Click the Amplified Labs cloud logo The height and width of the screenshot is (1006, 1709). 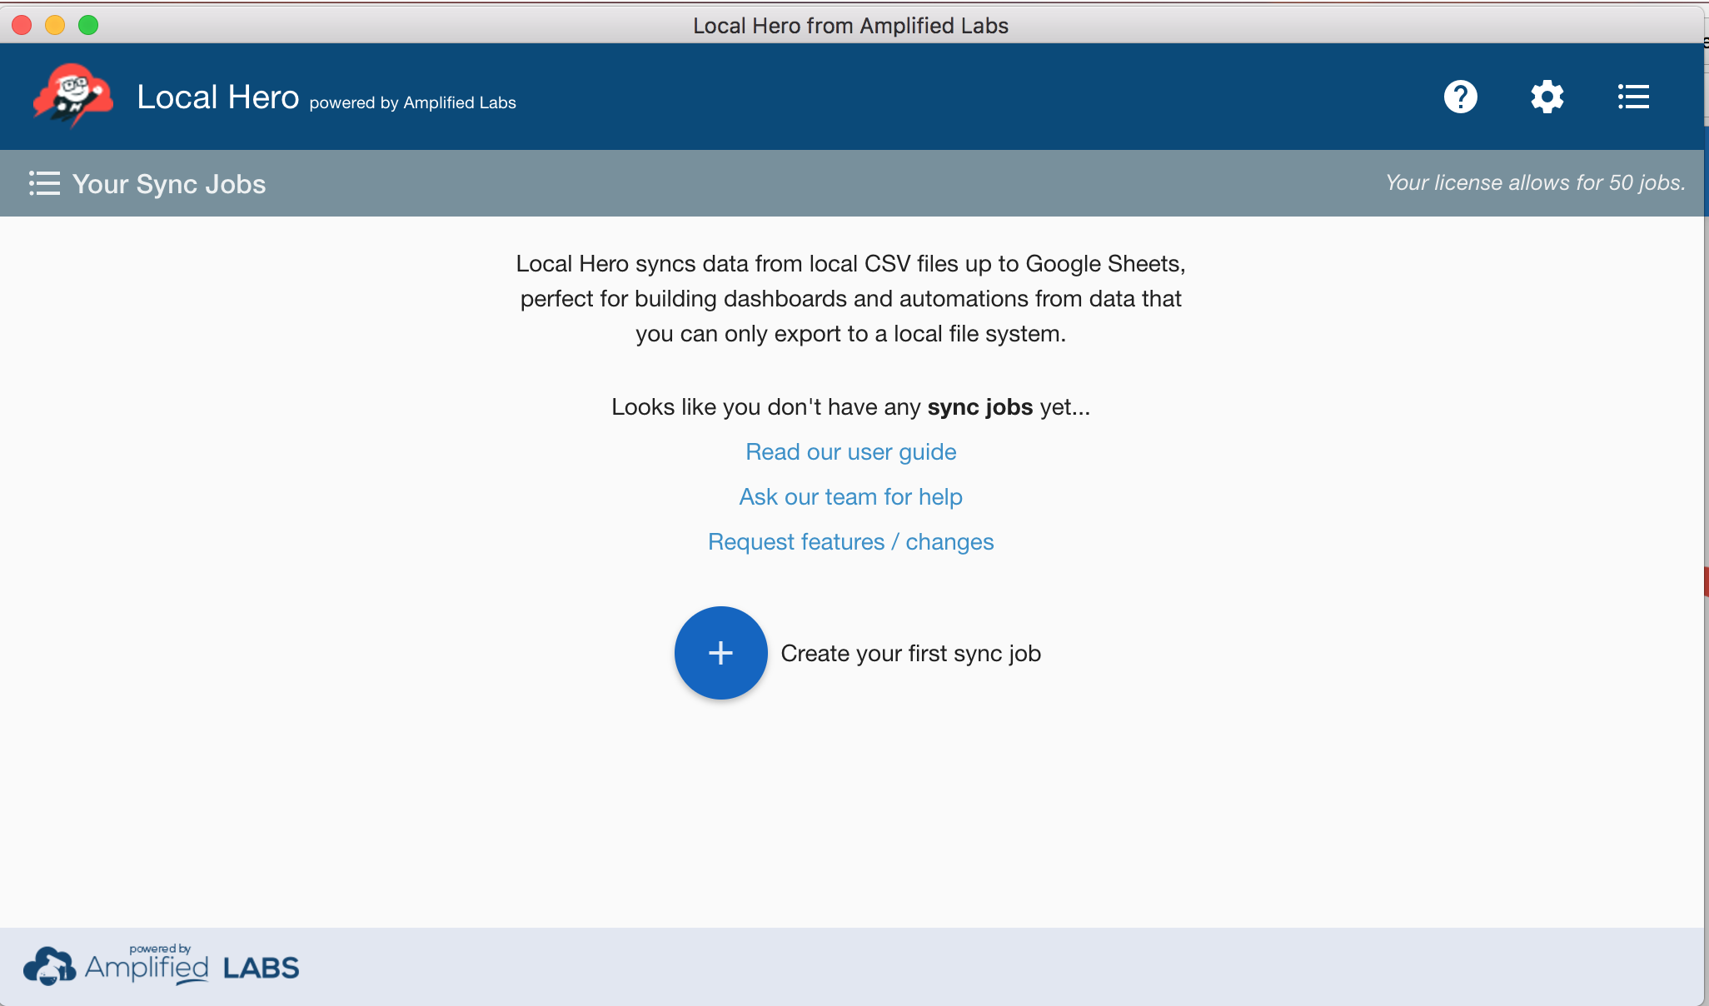[49, 967]
